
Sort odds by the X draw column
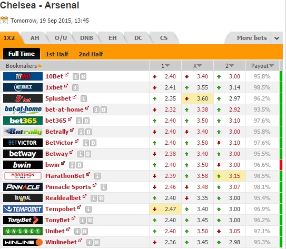point(197,66)
